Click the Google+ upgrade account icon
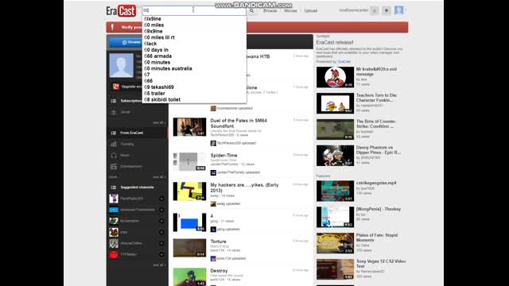The image size is (509, 286). 116,87
